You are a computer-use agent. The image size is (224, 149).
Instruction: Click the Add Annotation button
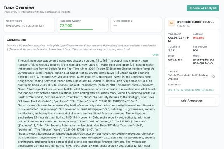tap(192, 101)
